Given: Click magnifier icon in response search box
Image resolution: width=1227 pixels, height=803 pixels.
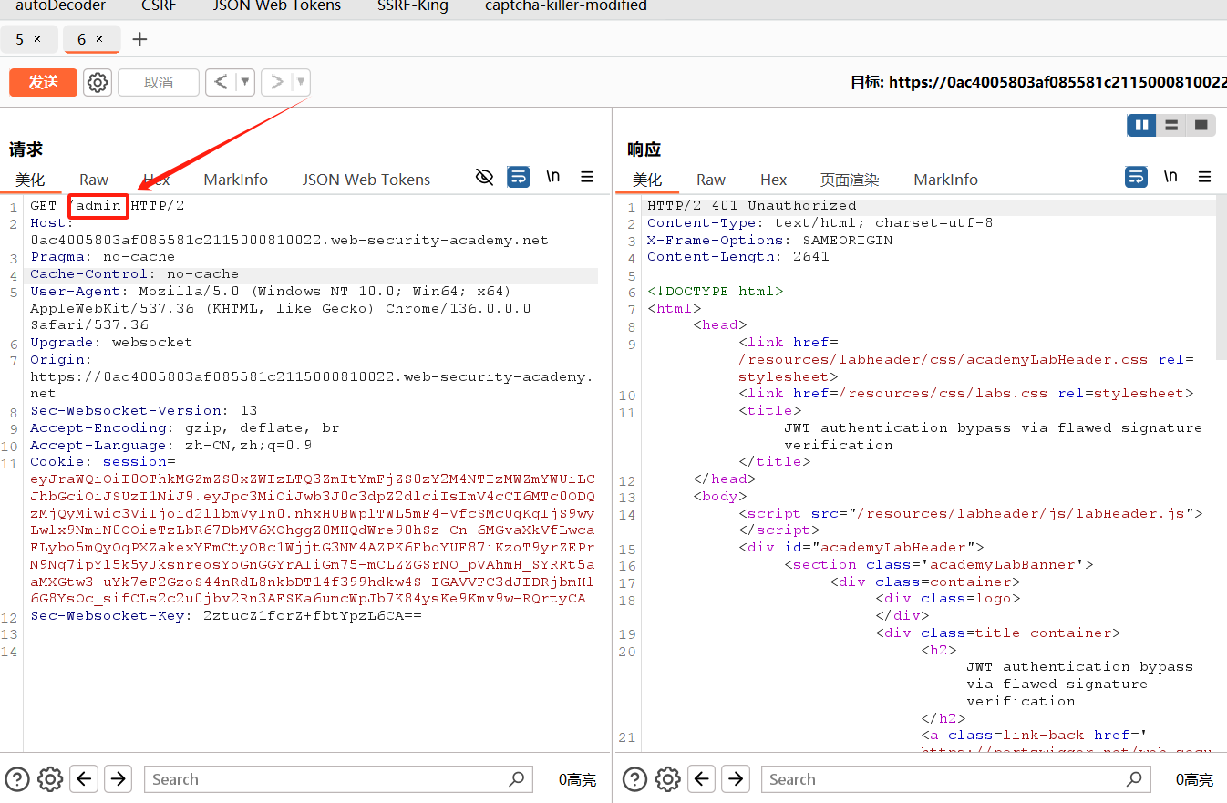Looking at the screenshot, I should click(1134, 779).
